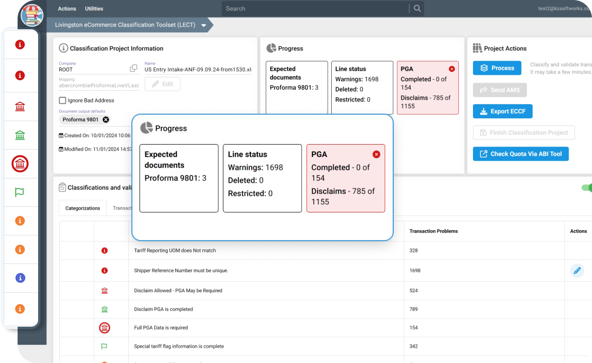Open the Actions menu
Image resolution: width=592 pixels, height=363 pixels.
pos(67,8)
